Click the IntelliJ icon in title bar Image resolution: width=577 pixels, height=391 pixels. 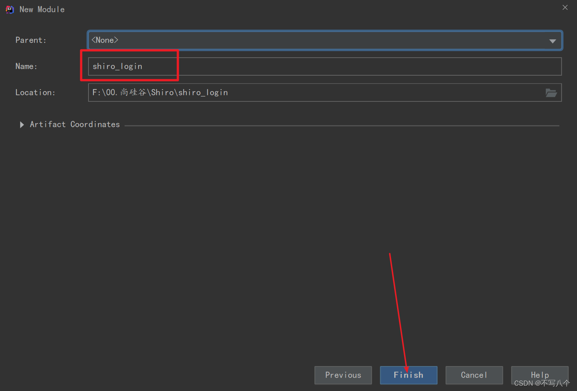click(10, 9)
